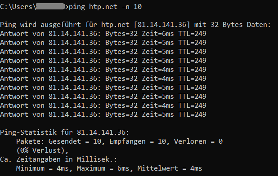
Task: Click the 'Ca. Zeitangaben in Millisek.' line
Action: coord(58,159)
